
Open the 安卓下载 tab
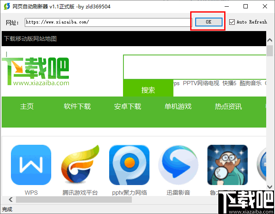coord(128,107)
